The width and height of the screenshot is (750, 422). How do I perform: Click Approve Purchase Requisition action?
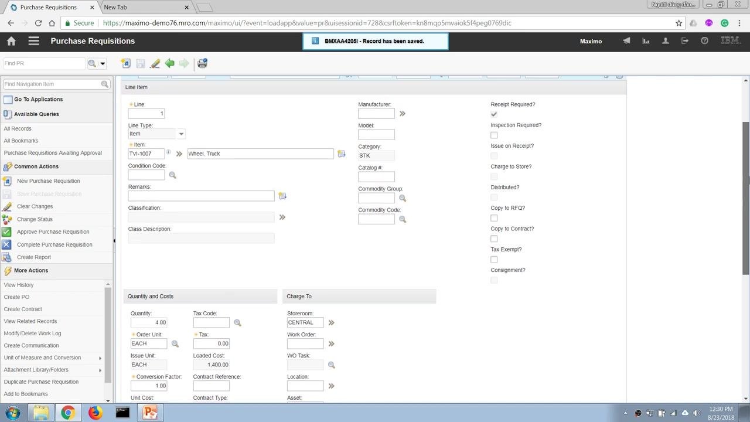pyautogui.click(x=53, y=232)
